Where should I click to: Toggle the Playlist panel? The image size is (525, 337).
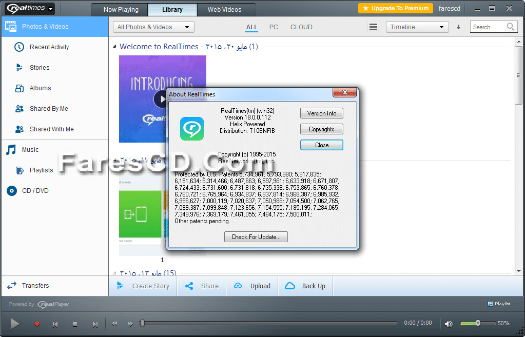(499, 304)
